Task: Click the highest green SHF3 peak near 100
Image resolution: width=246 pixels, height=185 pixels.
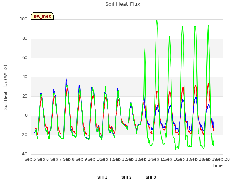Action: (157, 20)
